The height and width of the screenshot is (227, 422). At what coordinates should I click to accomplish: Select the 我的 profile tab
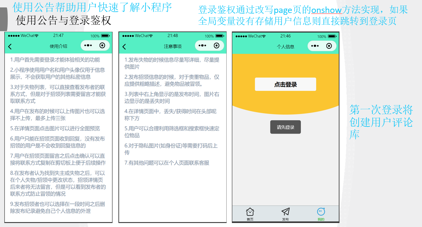[321, 214]
